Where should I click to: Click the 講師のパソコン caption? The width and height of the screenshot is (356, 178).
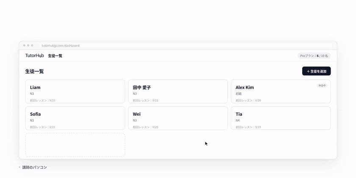pyautogui.click(x=34, y=167)
